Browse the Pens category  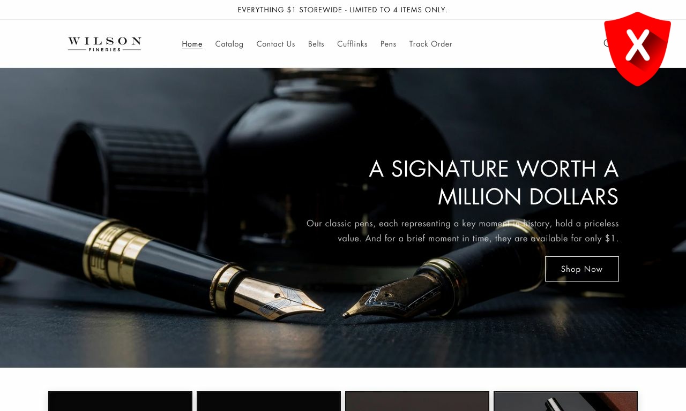pyautogui.click(x=389, y=44)
